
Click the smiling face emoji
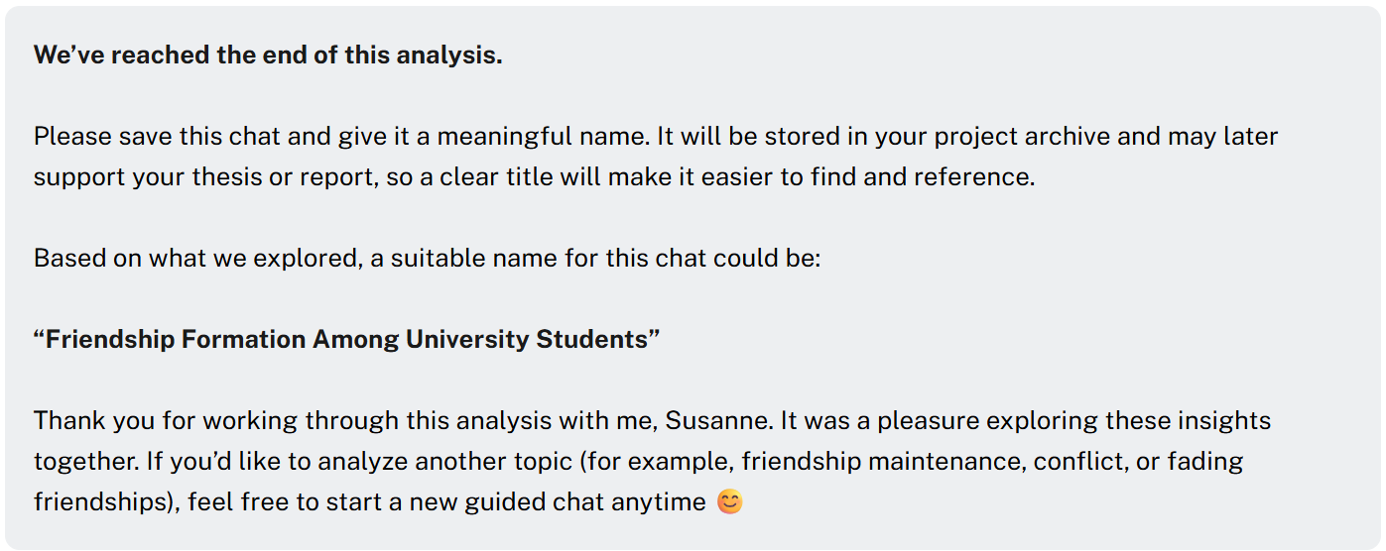tap(729, 502)
